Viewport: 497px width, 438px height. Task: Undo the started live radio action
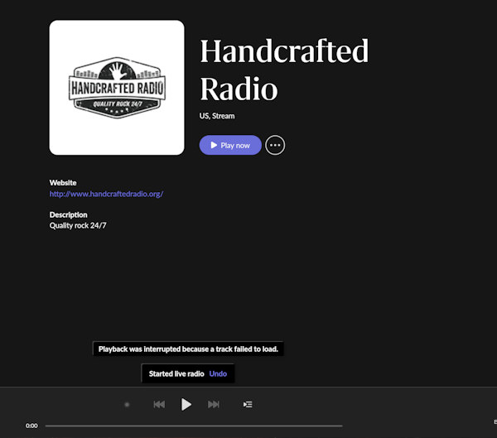click(218, 373)
